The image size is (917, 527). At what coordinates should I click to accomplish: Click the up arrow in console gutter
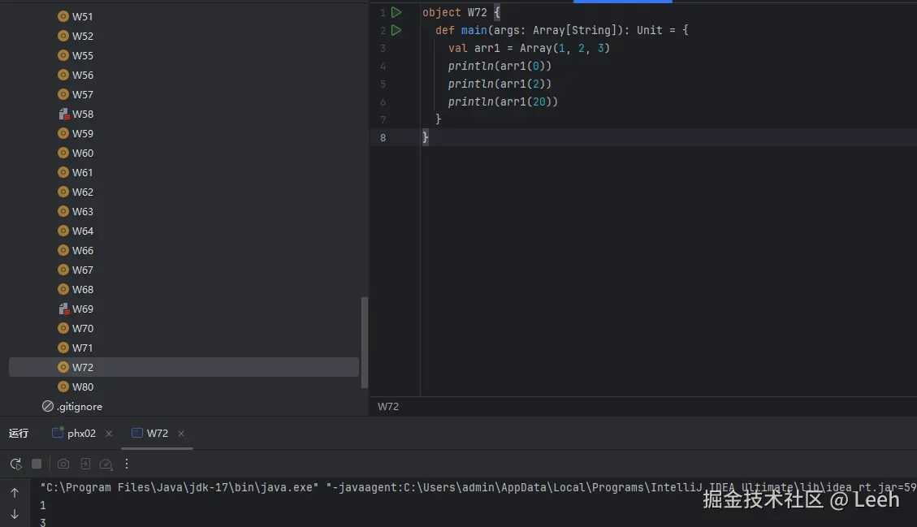point(15,493)
